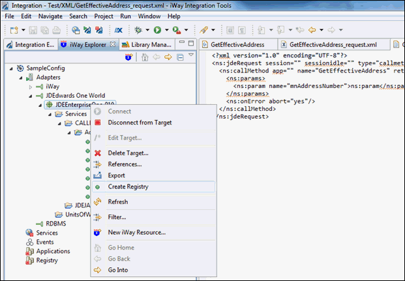Open the Navigate menu
This screenshot has height=281, width=405.
[50, 16]
